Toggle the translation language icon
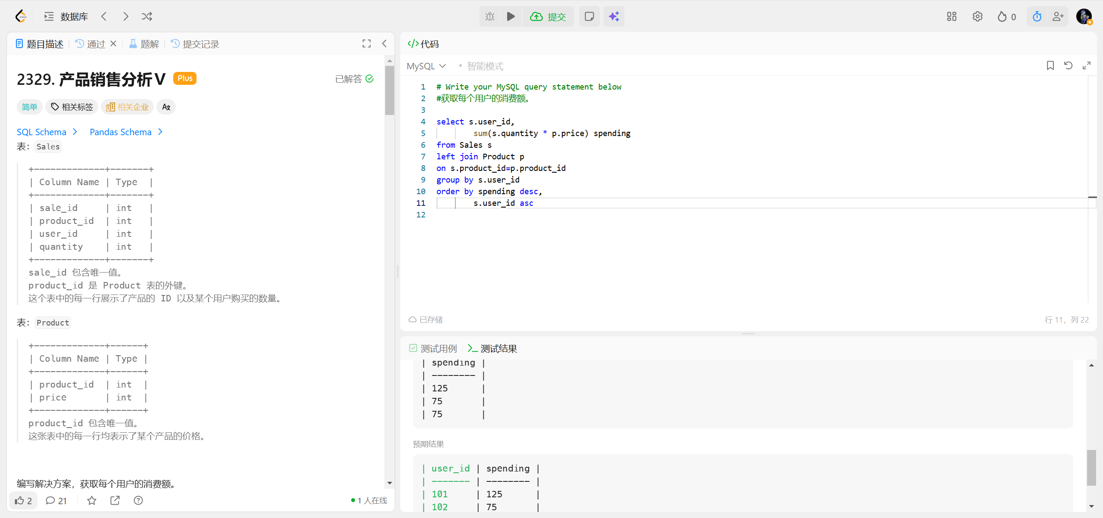The width and height of the screenshot is (1103, 518). pos(166,107)
